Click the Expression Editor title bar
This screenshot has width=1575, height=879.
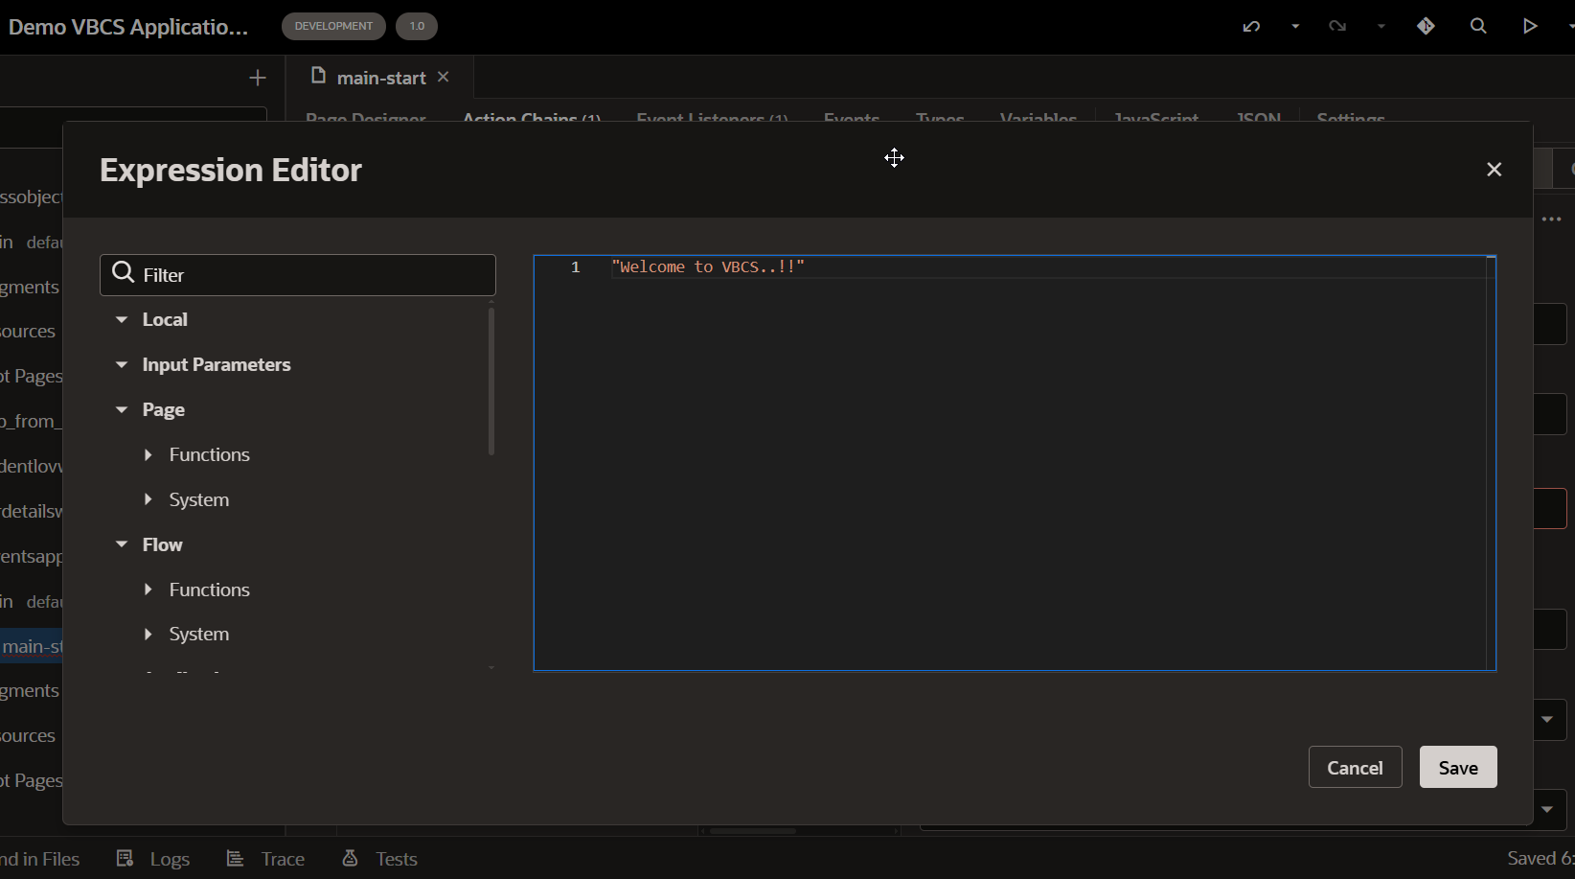(x=797, y=170)
